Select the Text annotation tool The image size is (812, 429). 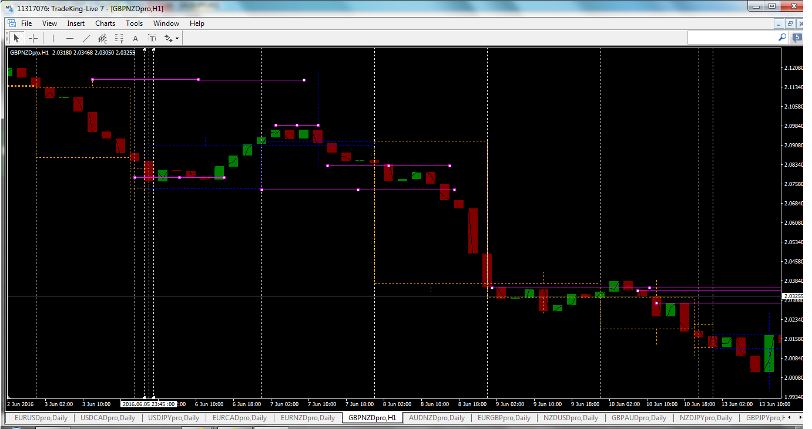click(x=135, y=38)
